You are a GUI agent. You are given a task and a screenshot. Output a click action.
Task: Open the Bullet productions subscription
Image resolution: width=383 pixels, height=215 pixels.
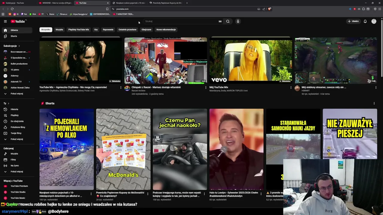pos(18,64)
